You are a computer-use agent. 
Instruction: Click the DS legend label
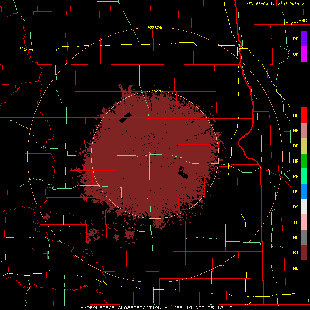[x=296, y=207]
